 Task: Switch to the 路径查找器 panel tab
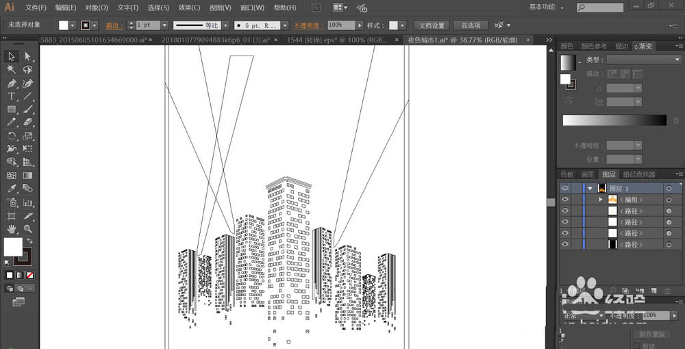click(x=638, y=174)
